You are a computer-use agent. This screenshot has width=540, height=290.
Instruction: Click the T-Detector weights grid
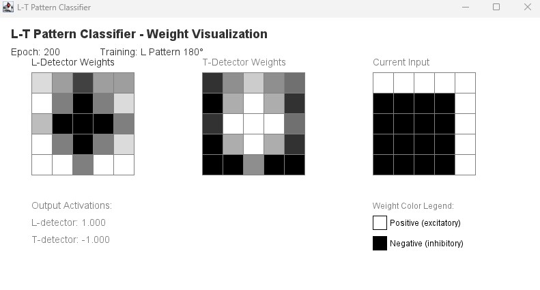[x=253, y=124]
